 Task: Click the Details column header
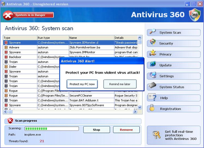tap(126, 38)
